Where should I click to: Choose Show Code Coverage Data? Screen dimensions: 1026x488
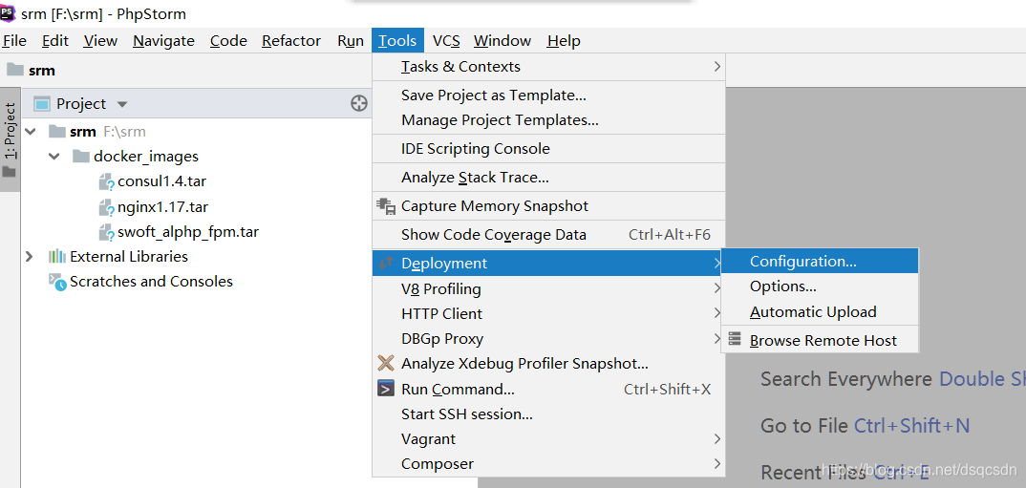click(x=548, y=234)
